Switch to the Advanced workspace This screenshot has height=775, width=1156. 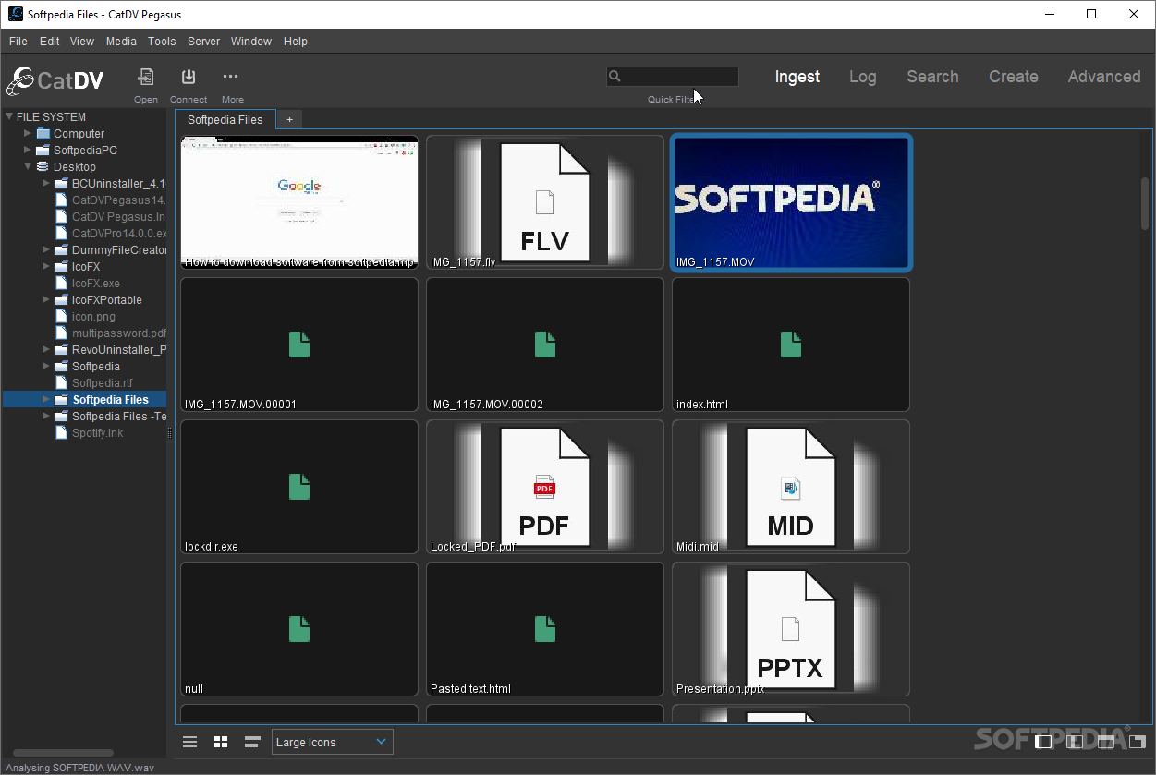1103,77
